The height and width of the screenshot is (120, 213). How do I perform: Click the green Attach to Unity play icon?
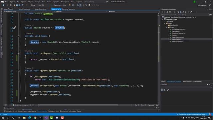pyautogui.click(x=52, y=5)
